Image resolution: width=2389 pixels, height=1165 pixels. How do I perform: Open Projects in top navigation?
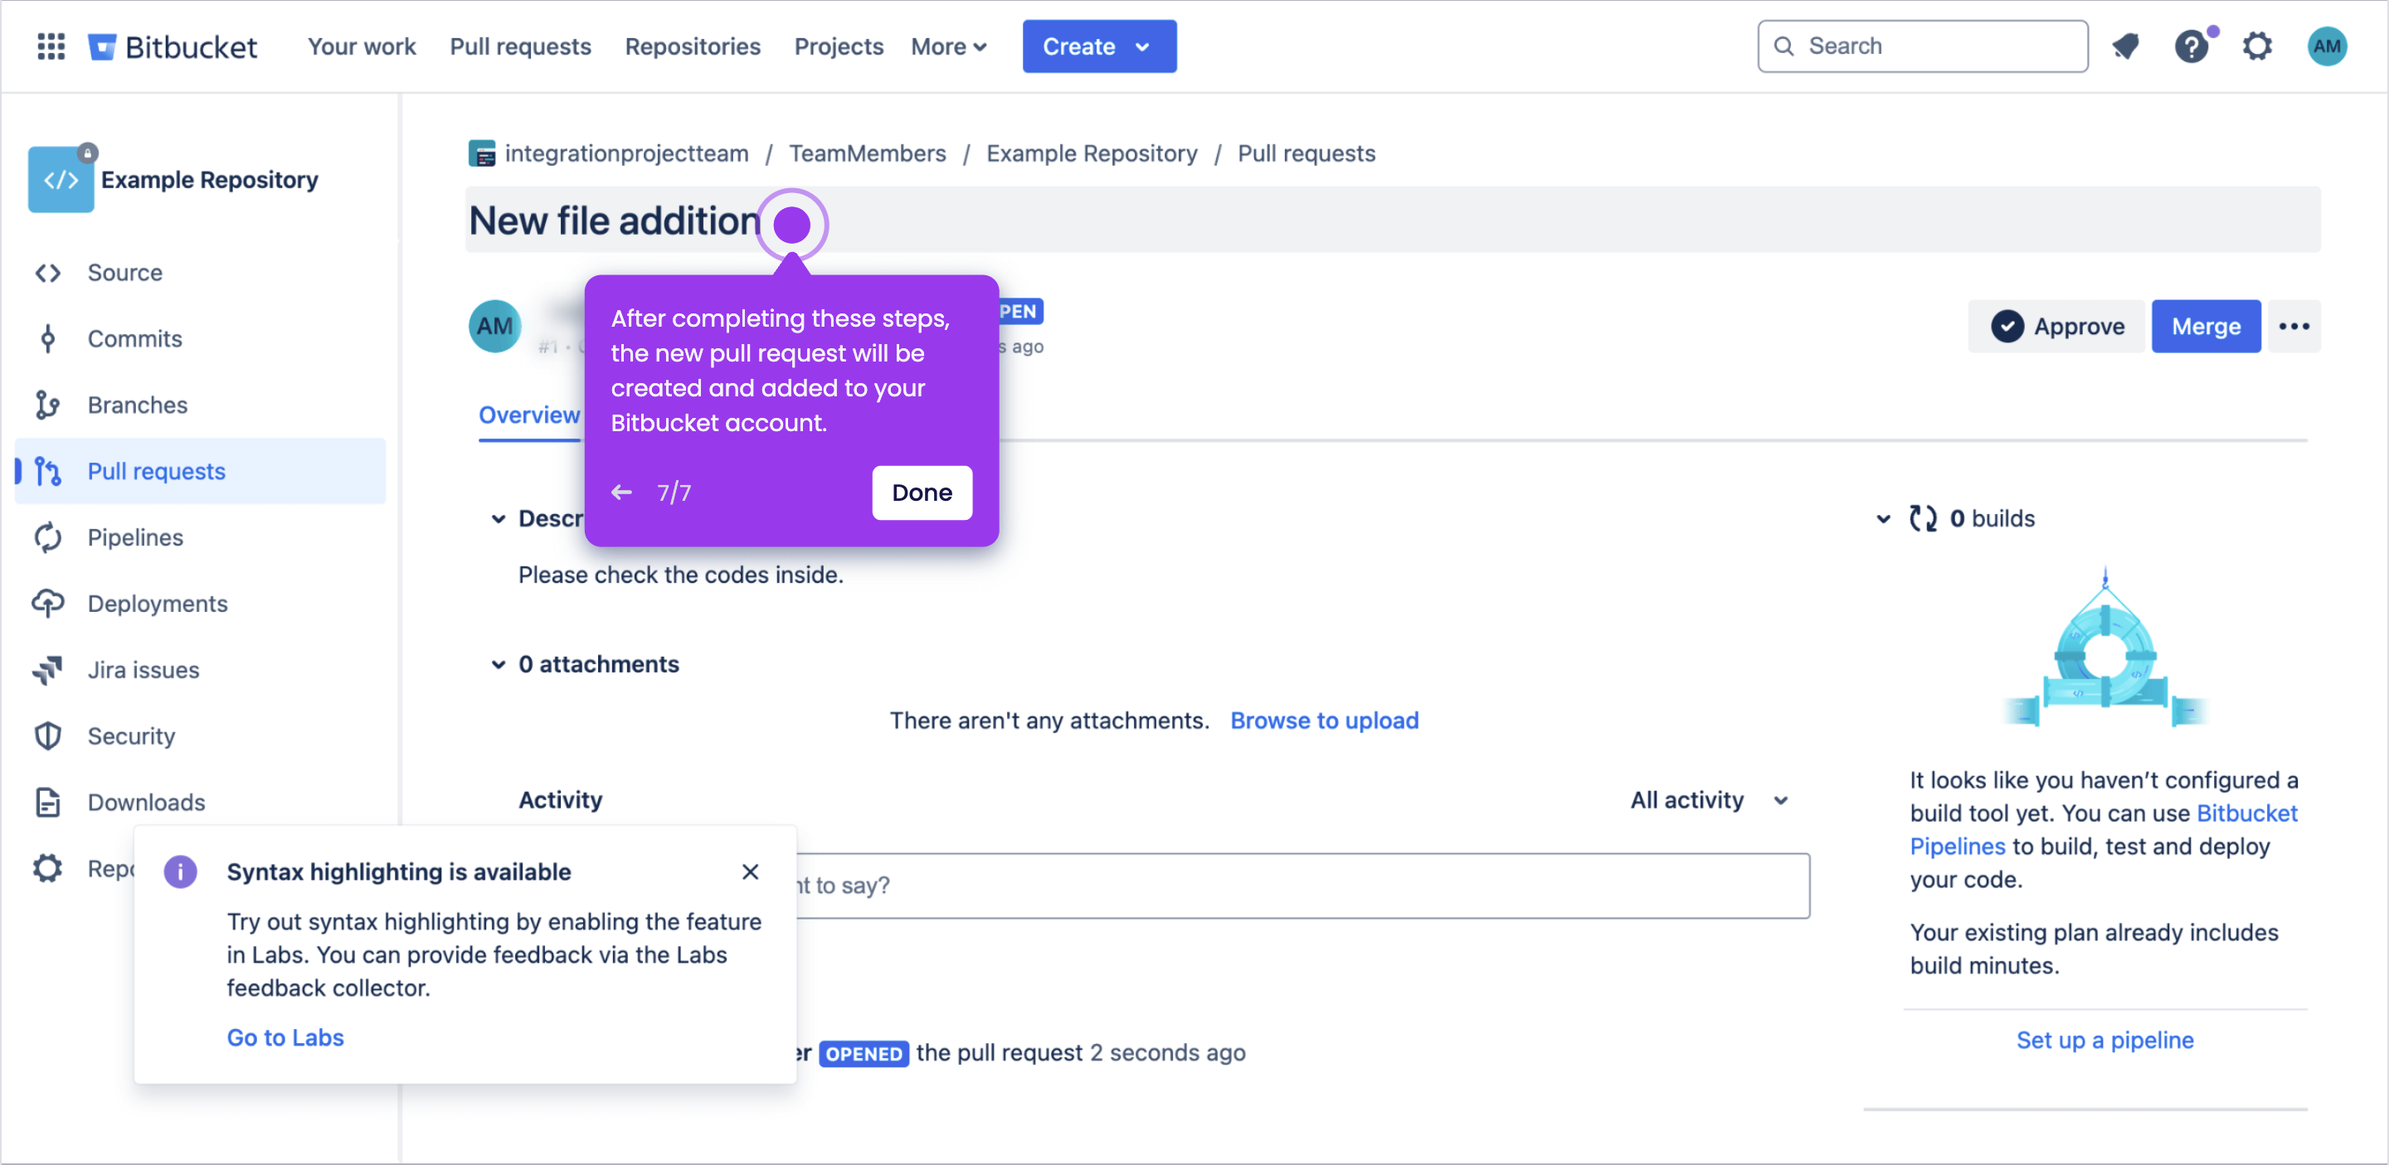click(839, 46)
